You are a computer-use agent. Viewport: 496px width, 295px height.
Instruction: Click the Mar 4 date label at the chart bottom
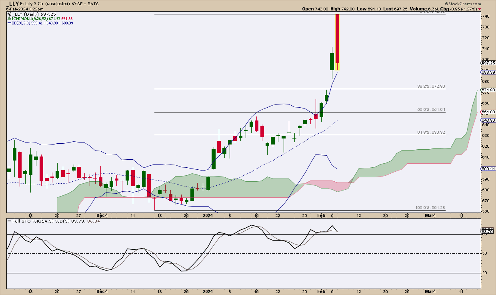click(x=430, y=291)
